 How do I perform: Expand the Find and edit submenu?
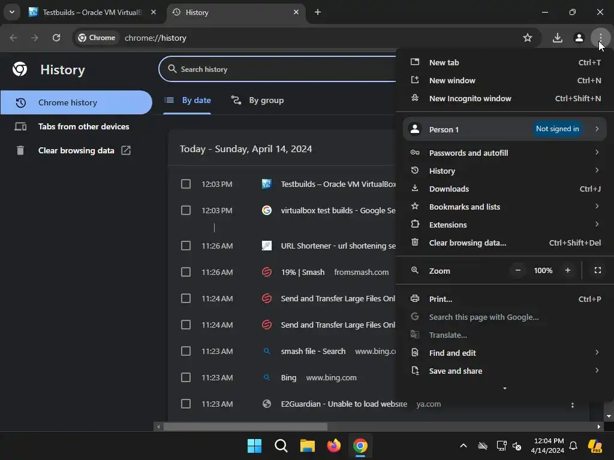point(505,353)
